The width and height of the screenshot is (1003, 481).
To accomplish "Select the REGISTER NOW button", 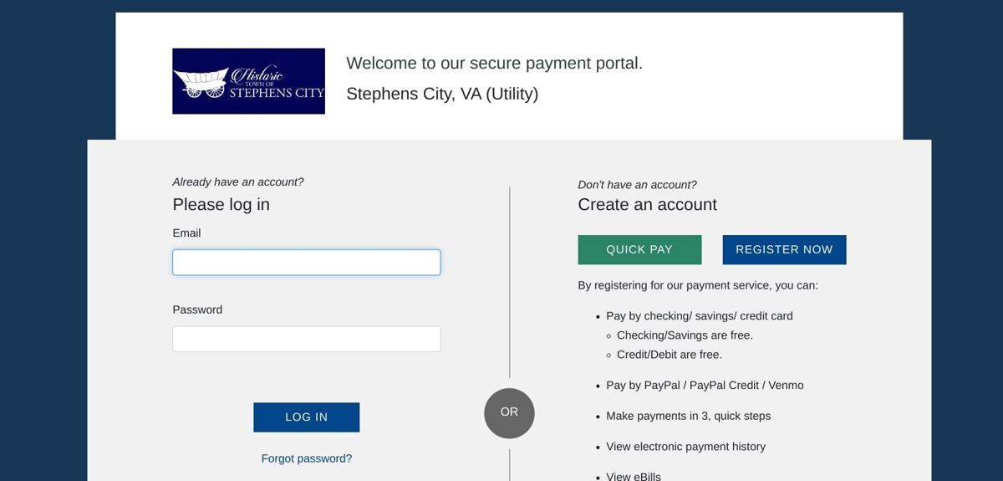I will (x=784, y=249).
